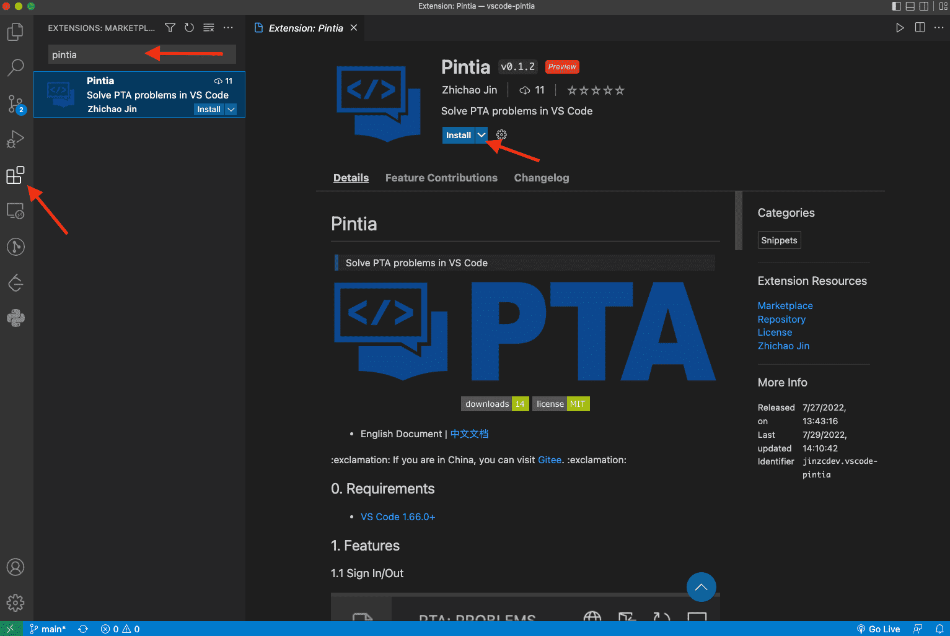Clear extensions search results icon
Screen dimensions: 950x636
209,28
